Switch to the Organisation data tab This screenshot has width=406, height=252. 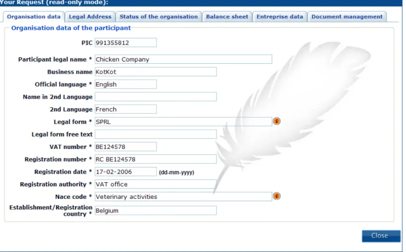pyautogui.click(x=34, y=17)
